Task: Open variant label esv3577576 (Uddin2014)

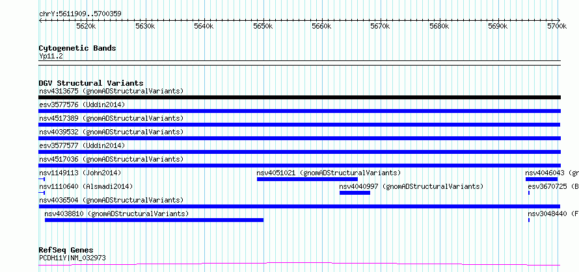Action: click(82, 105)
